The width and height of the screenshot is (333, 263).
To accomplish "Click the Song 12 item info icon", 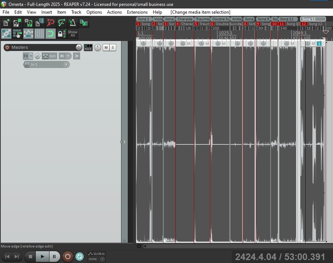I will point(319,44).
